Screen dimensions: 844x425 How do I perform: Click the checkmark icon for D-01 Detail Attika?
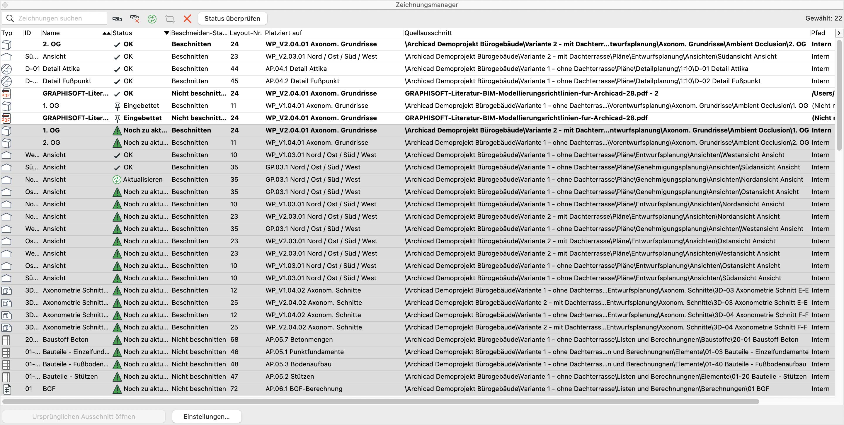(x=117, y=69)
